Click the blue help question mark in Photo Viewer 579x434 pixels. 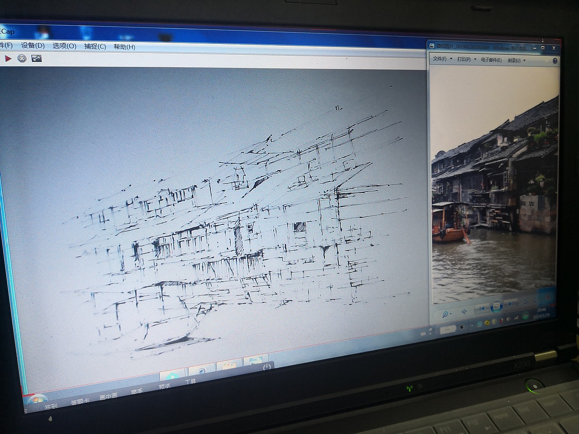point(555,61)
